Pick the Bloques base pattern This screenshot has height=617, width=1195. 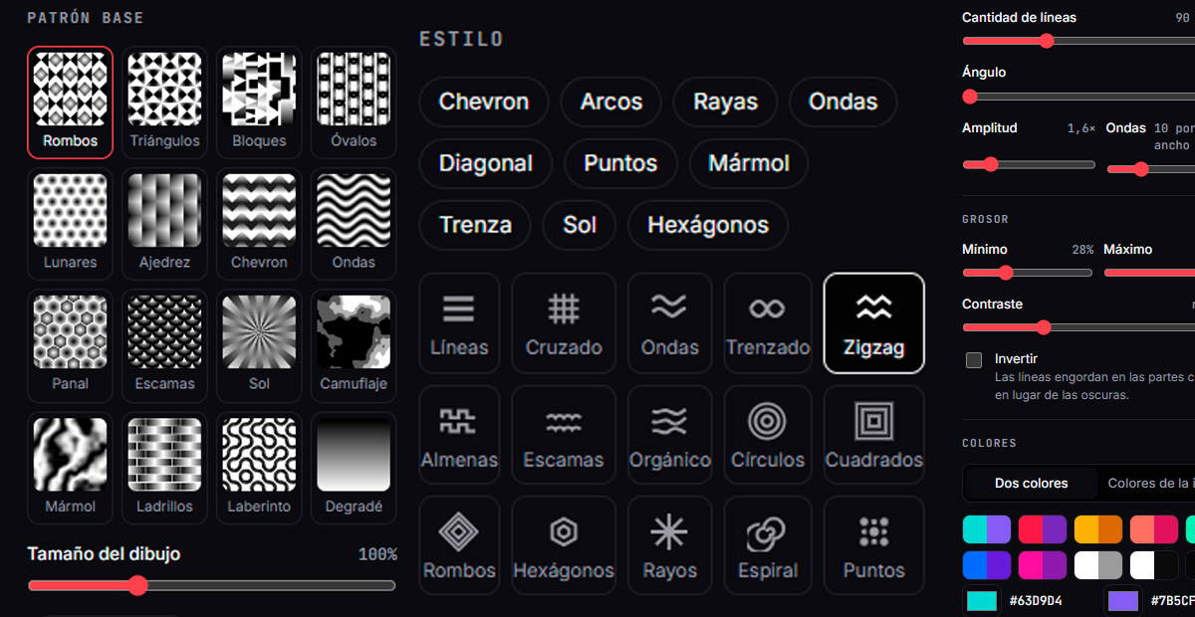coord(259,103)
